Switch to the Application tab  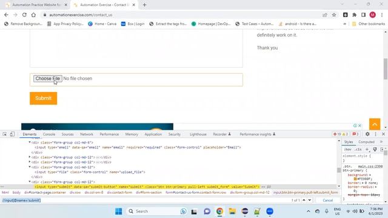tap(153, 134)
